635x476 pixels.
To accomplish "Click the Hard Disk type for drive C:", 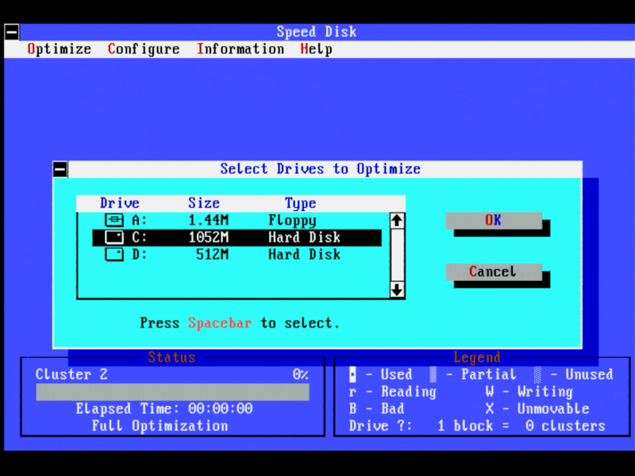I will click(x=305, y=237).
